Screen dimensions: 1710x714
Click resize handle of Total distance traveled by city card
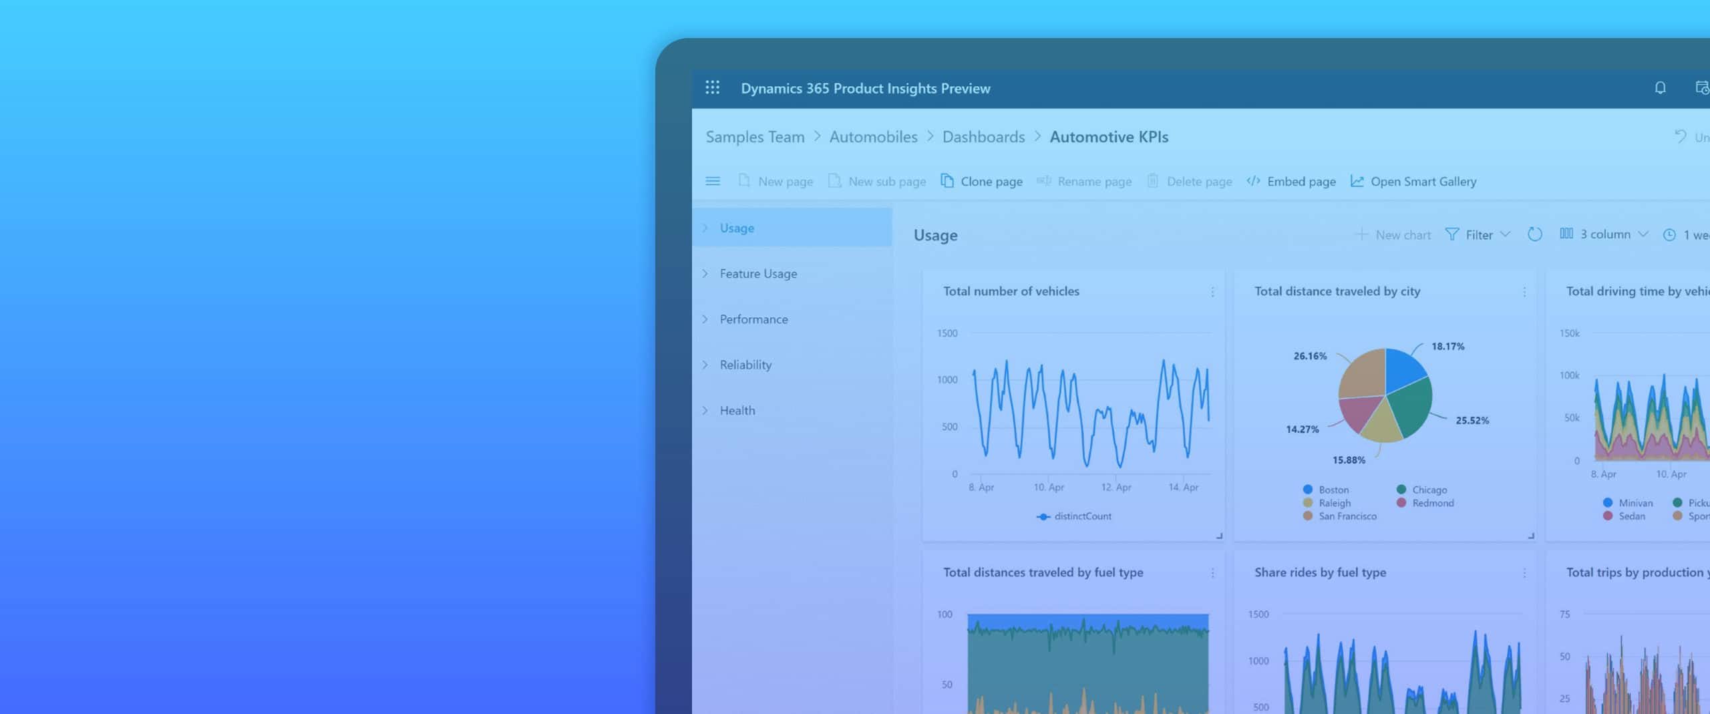point(1531,536)
